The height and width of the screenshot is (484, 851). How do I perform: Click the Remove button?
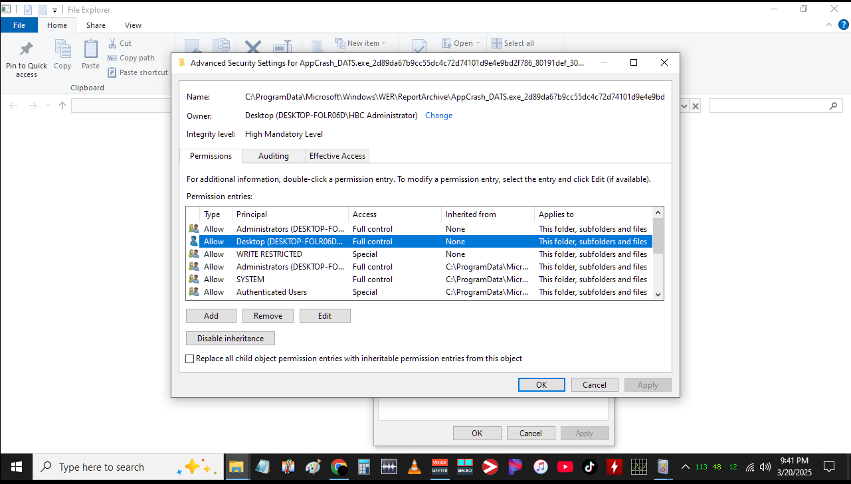pyautogui.click(x=268, y=316)
